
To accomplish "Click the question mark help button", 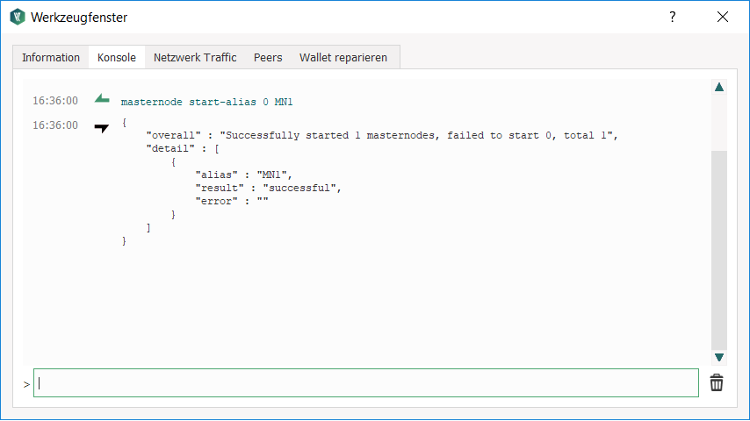I will tap(672, 17).
